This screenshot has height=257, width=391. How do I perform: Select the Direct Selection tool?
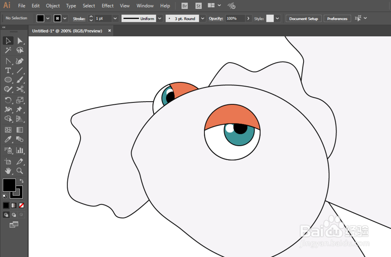[x=20, y=41]
